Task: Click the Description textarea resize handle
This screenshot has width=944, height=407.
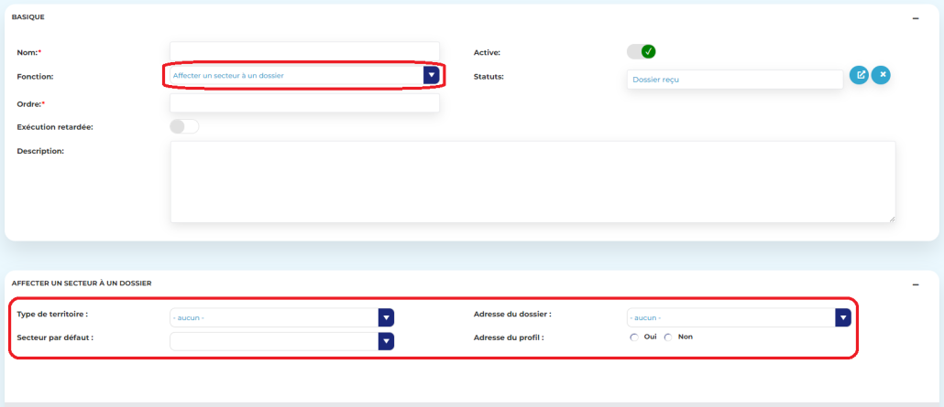Action: tap(891, 218)
